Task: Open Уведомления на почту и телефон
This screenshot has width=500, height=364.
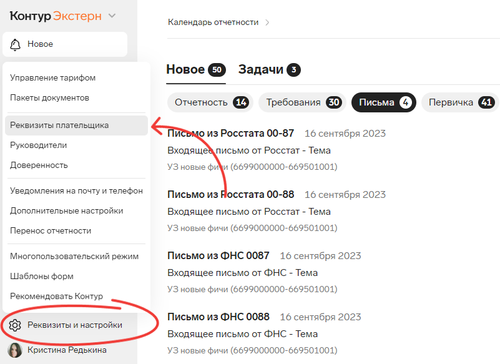Action: click(x=76, y=191)
